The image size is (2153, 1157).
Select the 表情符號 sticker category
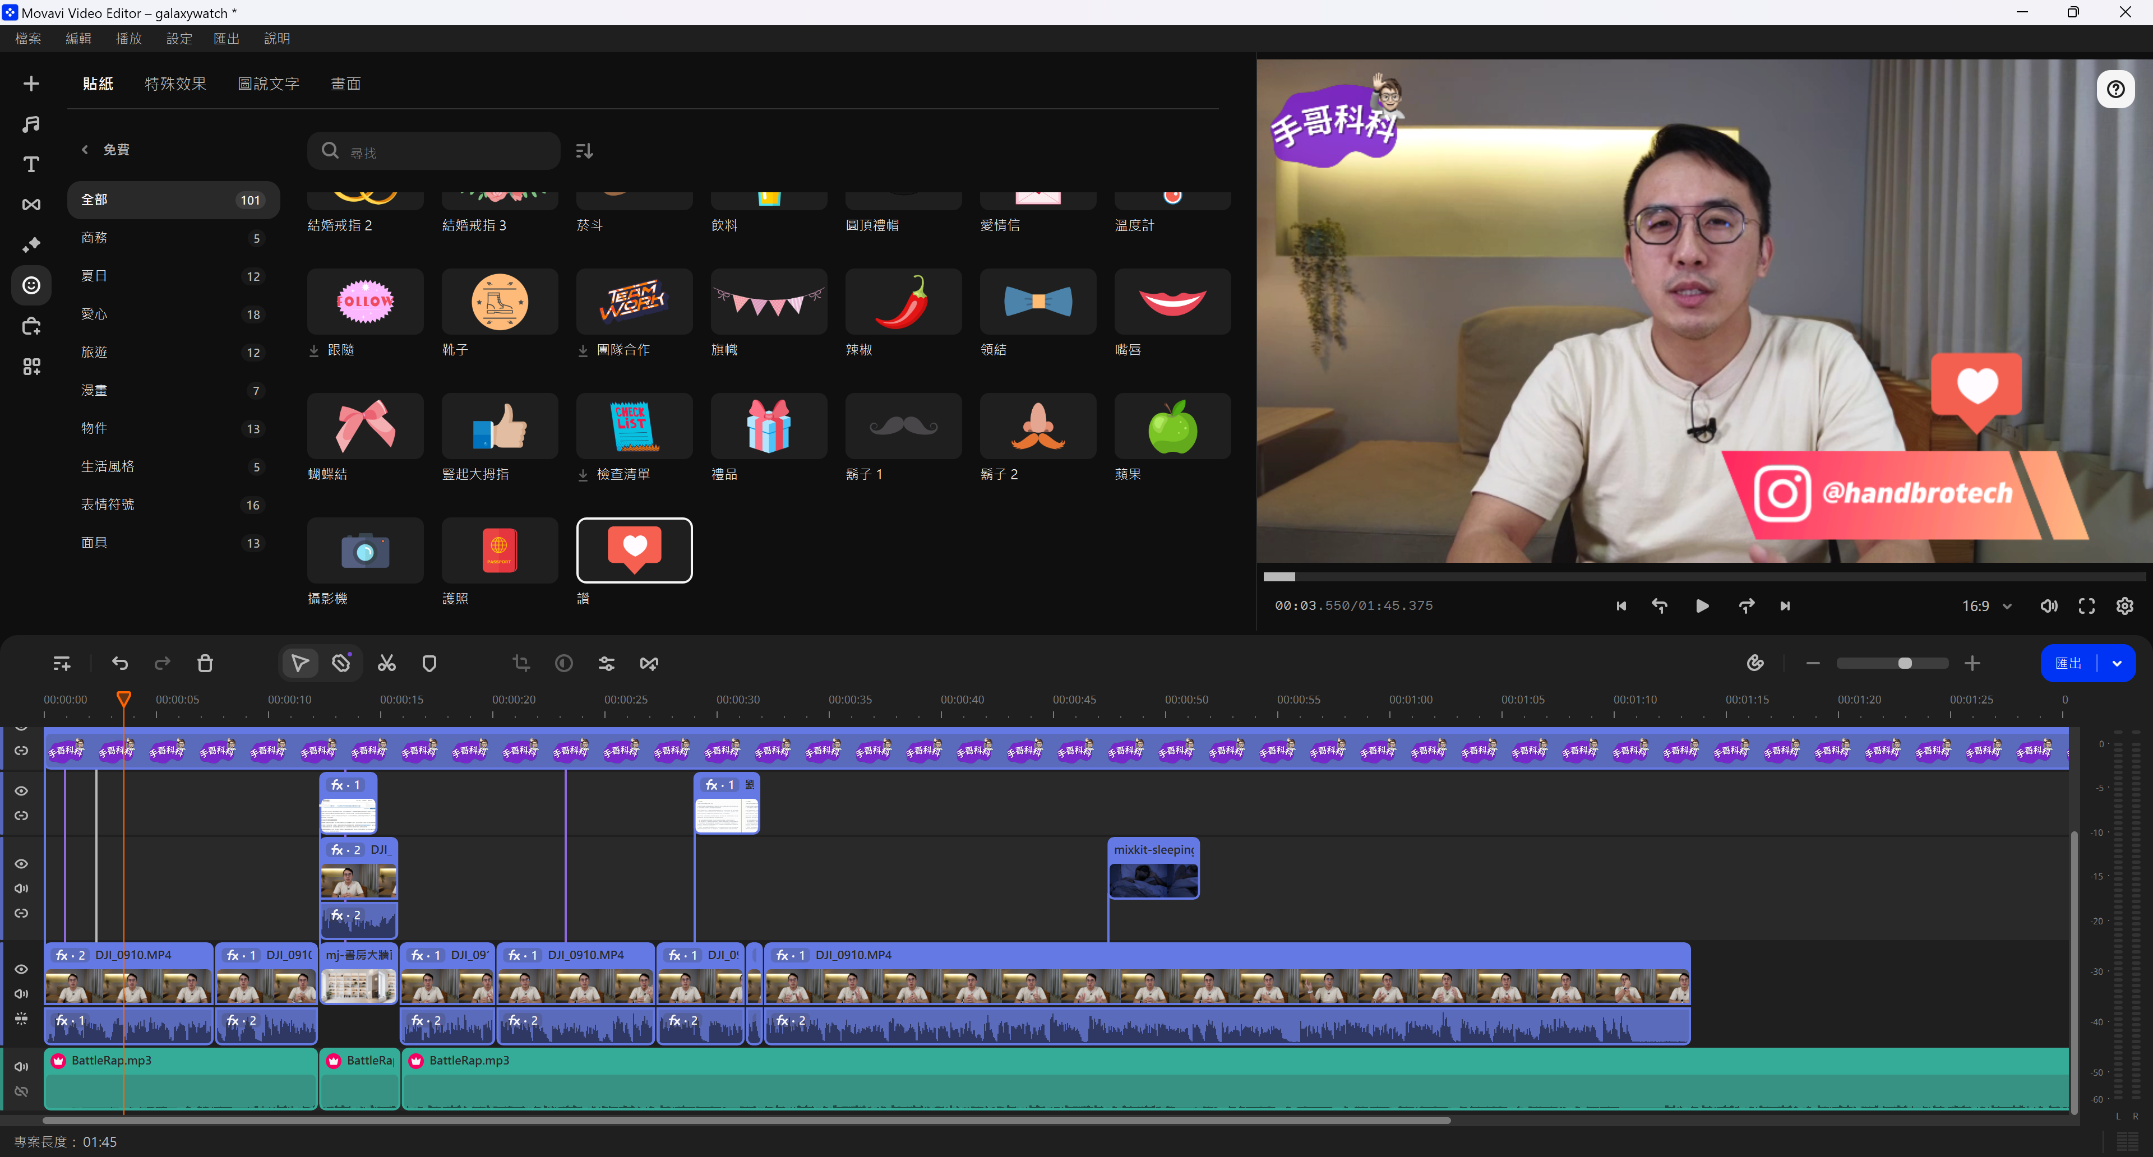(107, 505)
